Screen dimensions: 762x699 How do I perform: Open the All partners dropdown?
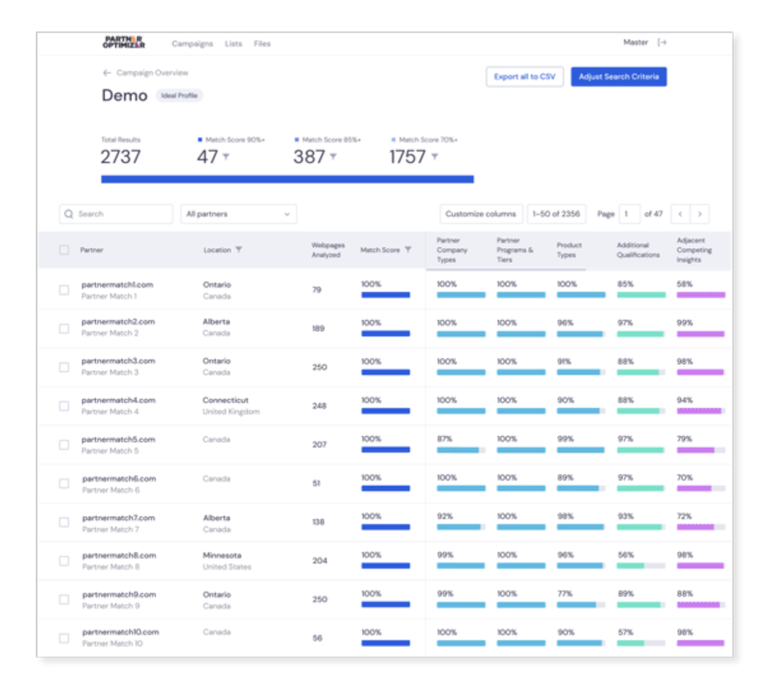pos(239,214)
